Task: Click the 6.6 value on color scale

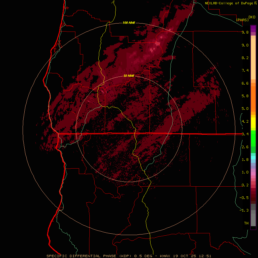Action: point(245,83)
